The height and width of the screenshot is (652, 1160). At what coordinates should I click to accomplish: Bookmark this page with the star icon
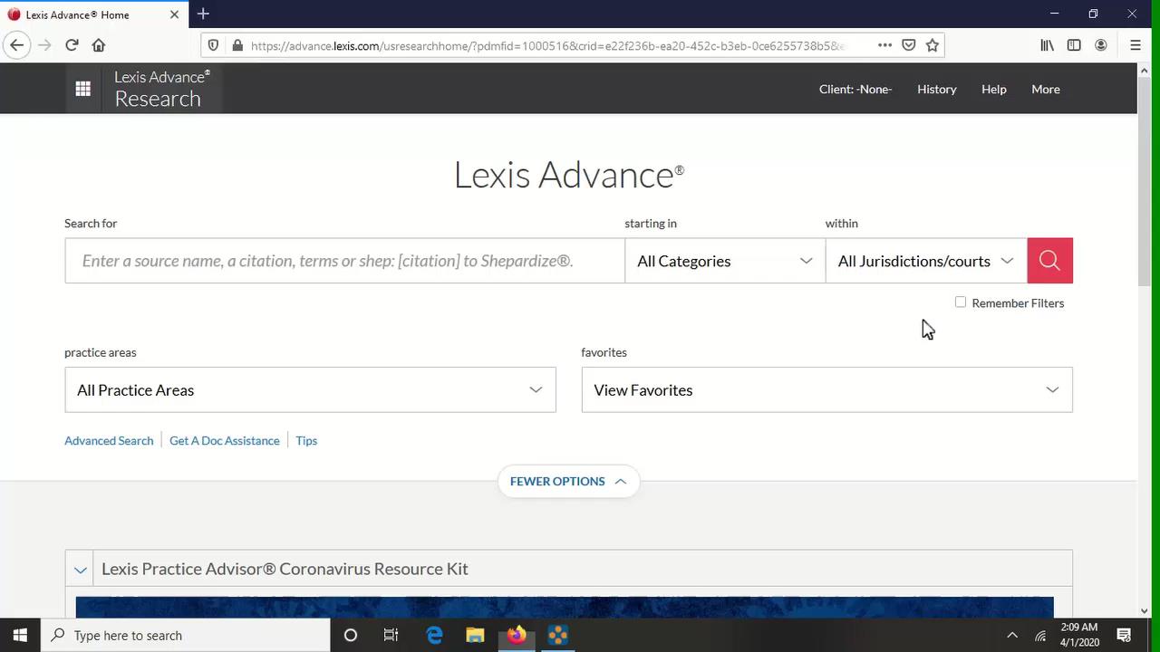point(933,44)
